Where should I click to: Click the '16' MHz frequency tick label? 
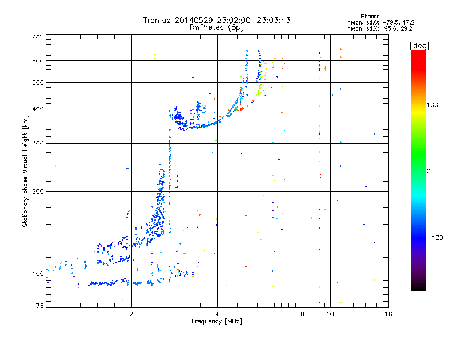388,314
